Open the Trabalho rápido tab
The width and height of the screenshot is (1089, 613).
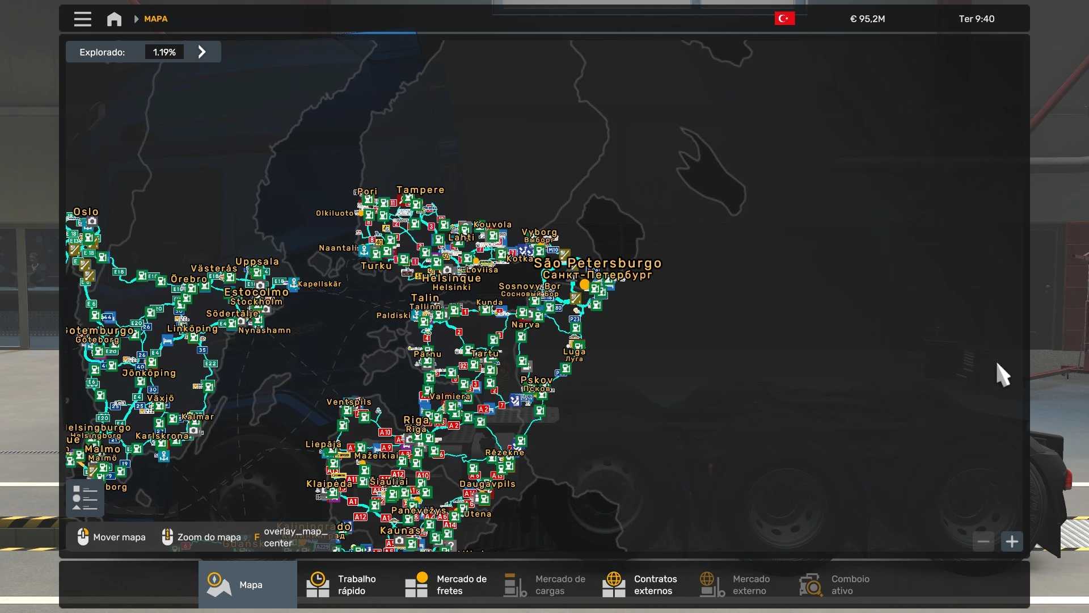346,585
